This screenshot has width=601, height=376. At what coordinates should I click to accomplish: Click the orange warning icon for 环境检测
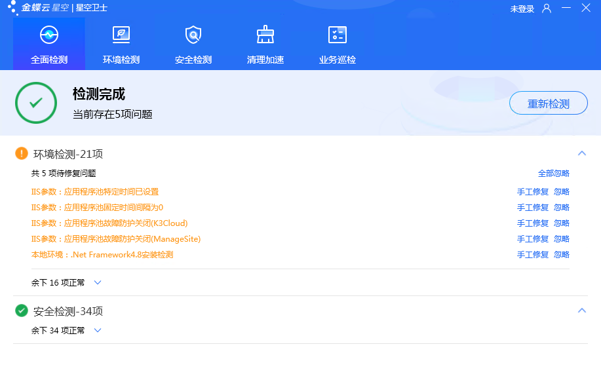click(x=22, y=154)
